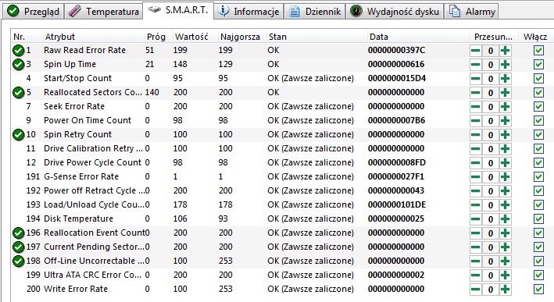Click plus icon for Raw Read Error Rate

coord(506,51)
